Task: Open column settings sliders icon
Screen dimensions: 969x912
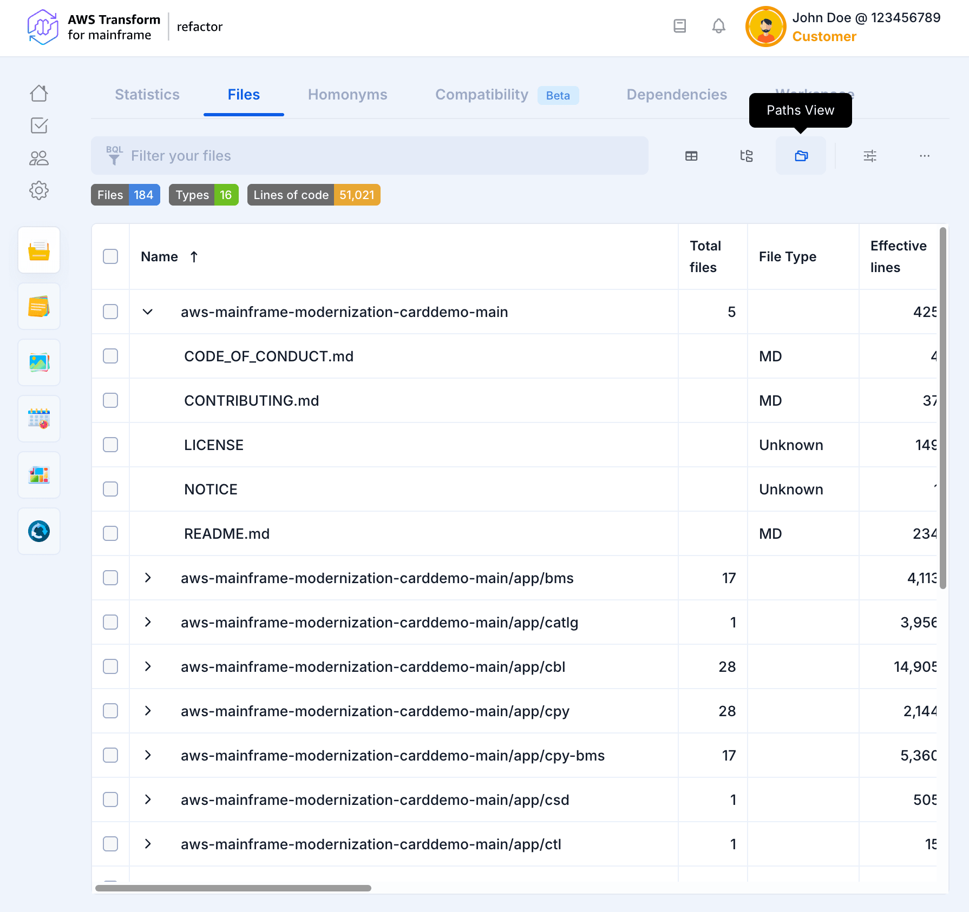Action: [x=870, y=156]
